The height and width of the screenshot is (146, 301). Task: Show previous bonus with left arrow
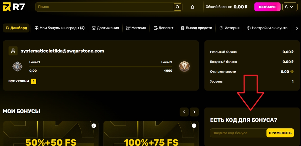click(184, 112)
